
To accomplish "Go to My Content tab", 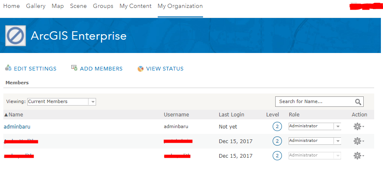I will coord(135,6).
